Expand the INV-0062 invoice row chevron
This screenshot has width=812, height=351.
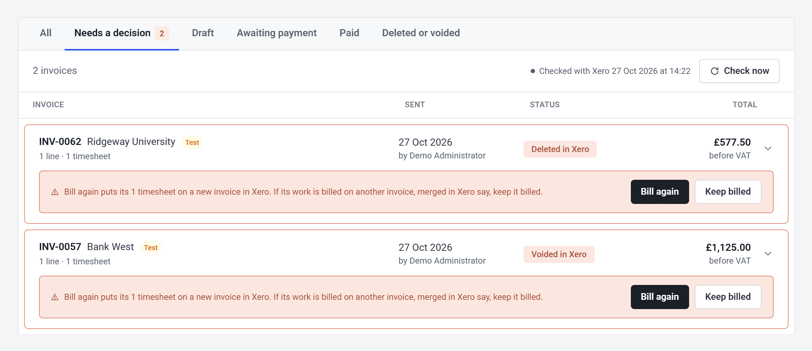pyautogui.click(x=768, y=148)
